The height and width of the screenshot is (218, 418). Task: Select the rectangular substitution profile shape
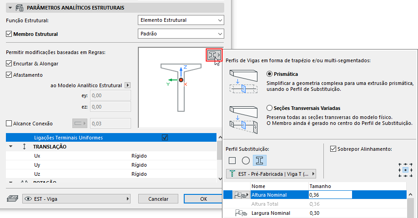coord(232,160)
